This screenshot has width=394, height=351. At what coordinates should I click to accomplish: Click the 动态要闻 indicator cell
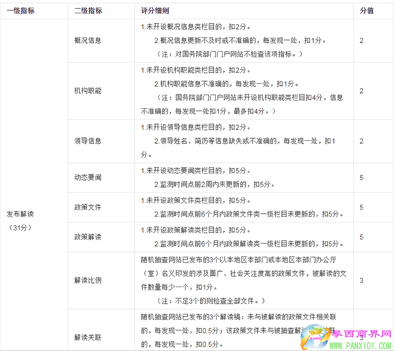click(88, 177)
